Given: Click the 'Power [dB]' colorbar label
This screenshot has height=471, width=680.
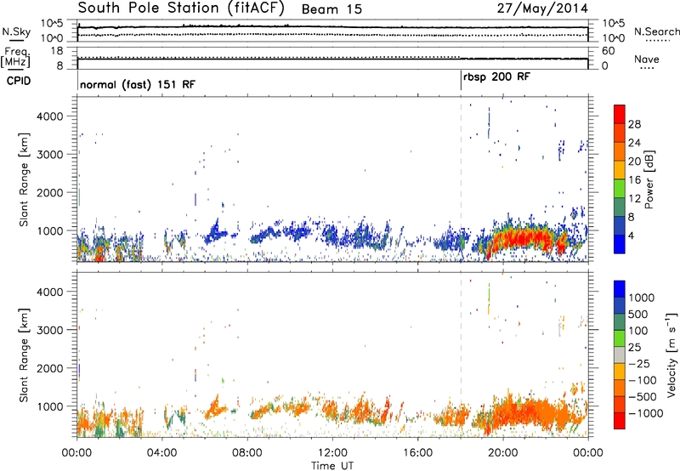Looking at the screenshot, I should [649, 179].
